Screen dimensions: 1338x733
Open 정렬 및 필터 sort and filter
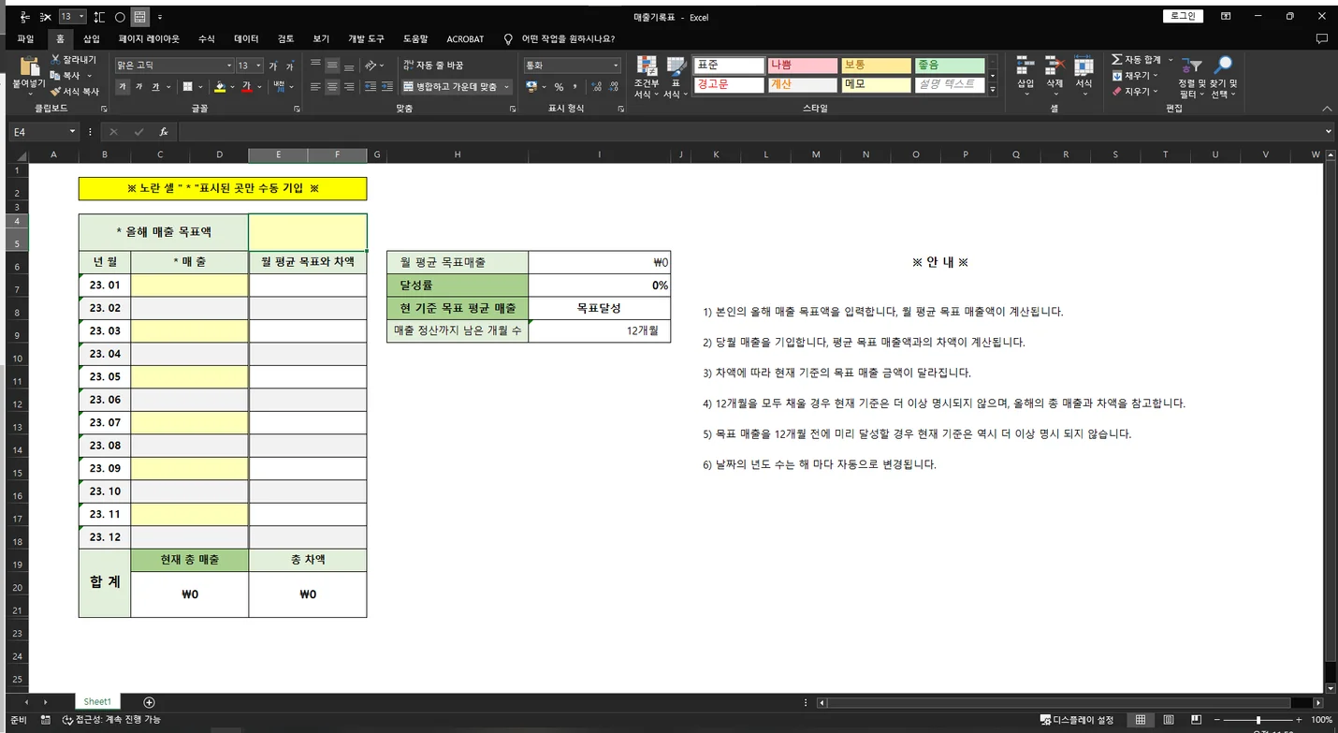coord(1191,77)
